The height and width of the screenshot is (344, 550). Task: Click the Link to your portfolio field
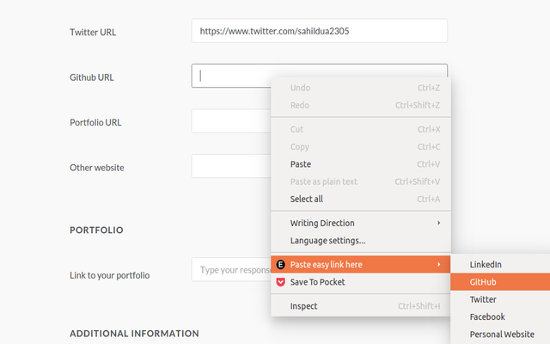(231, 269)
